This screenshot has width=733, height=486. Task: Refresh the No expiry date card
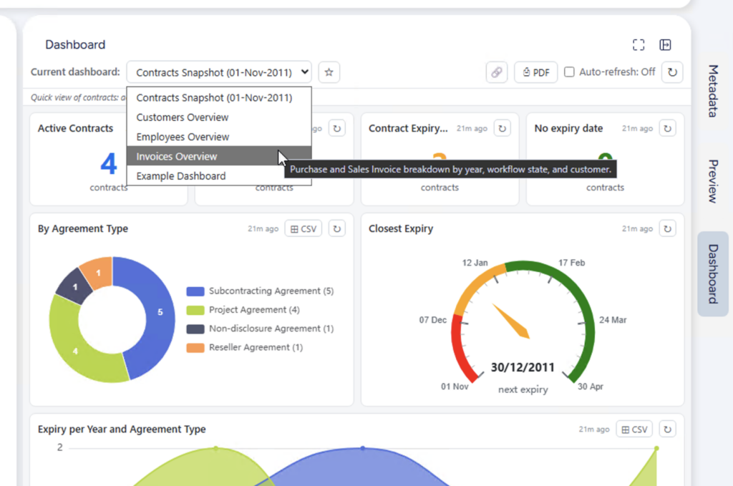pos(668,129)
